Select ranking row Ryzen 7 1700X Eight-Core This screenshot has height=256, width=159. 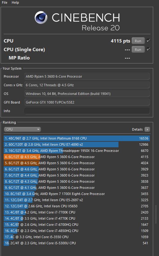coord(77,194)
